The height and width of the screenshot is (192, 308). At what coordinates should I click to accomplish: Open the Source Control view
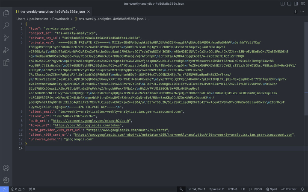point(6,38)
